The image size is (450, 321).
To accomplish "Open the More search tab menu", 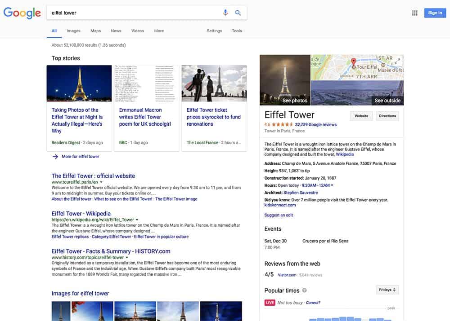I will 159,31.
